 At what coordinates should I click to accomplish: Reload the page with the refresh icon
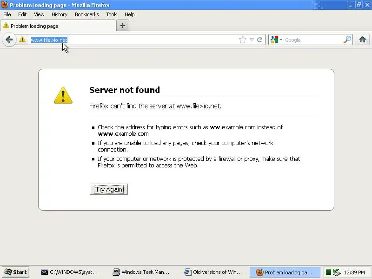pyautogui.click(x=260, y=40)
